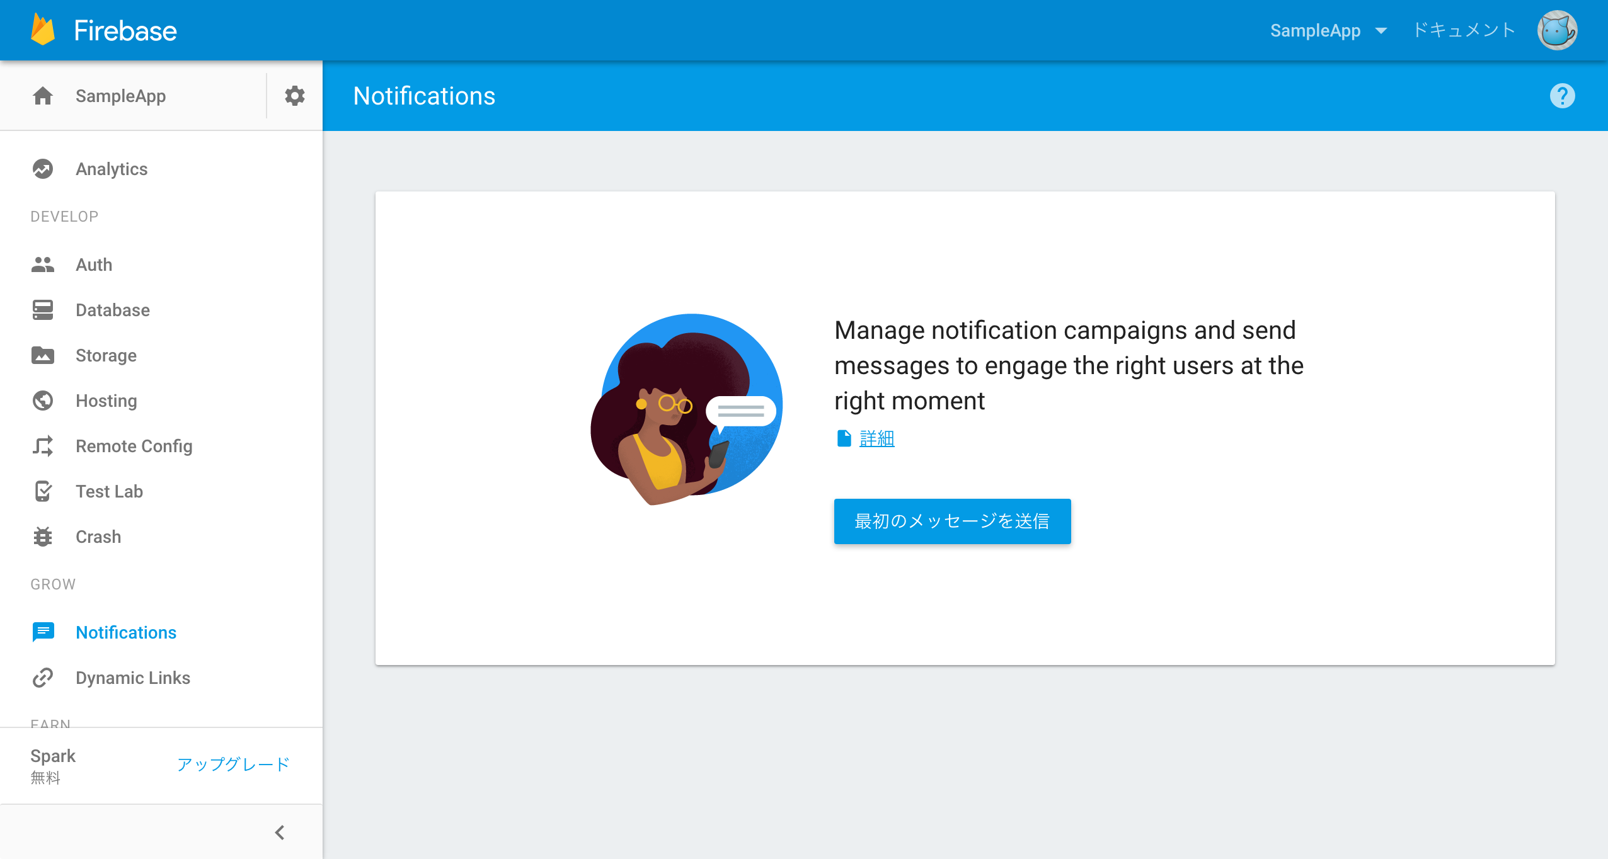The image size is (1608, 859).
Task: Click the アップグレード upgrade link
Action: point(233,765)
